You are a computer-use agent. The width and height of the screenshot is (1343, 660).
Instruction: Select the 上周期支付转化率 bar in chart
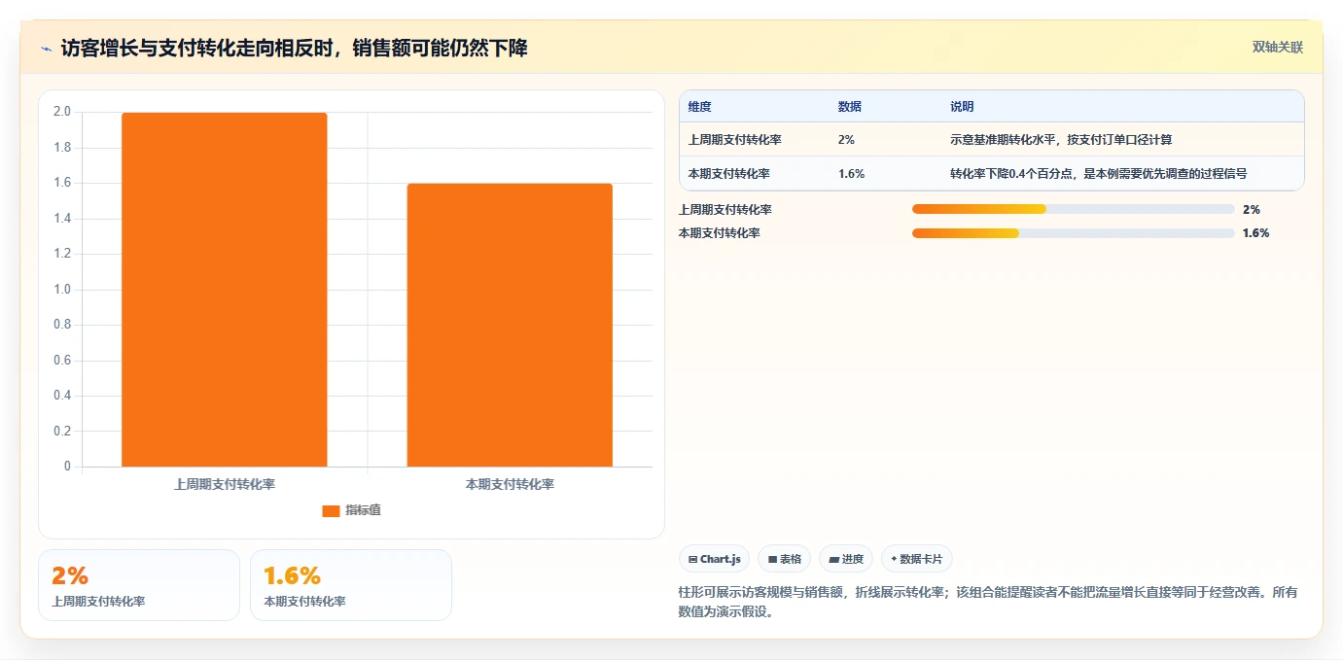(225, 290)
